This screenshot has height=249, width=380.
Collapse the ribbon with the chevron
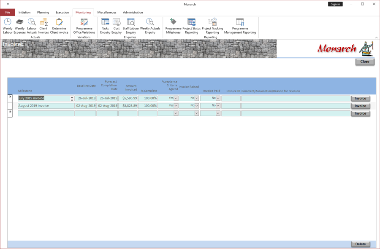click(376, 37)
